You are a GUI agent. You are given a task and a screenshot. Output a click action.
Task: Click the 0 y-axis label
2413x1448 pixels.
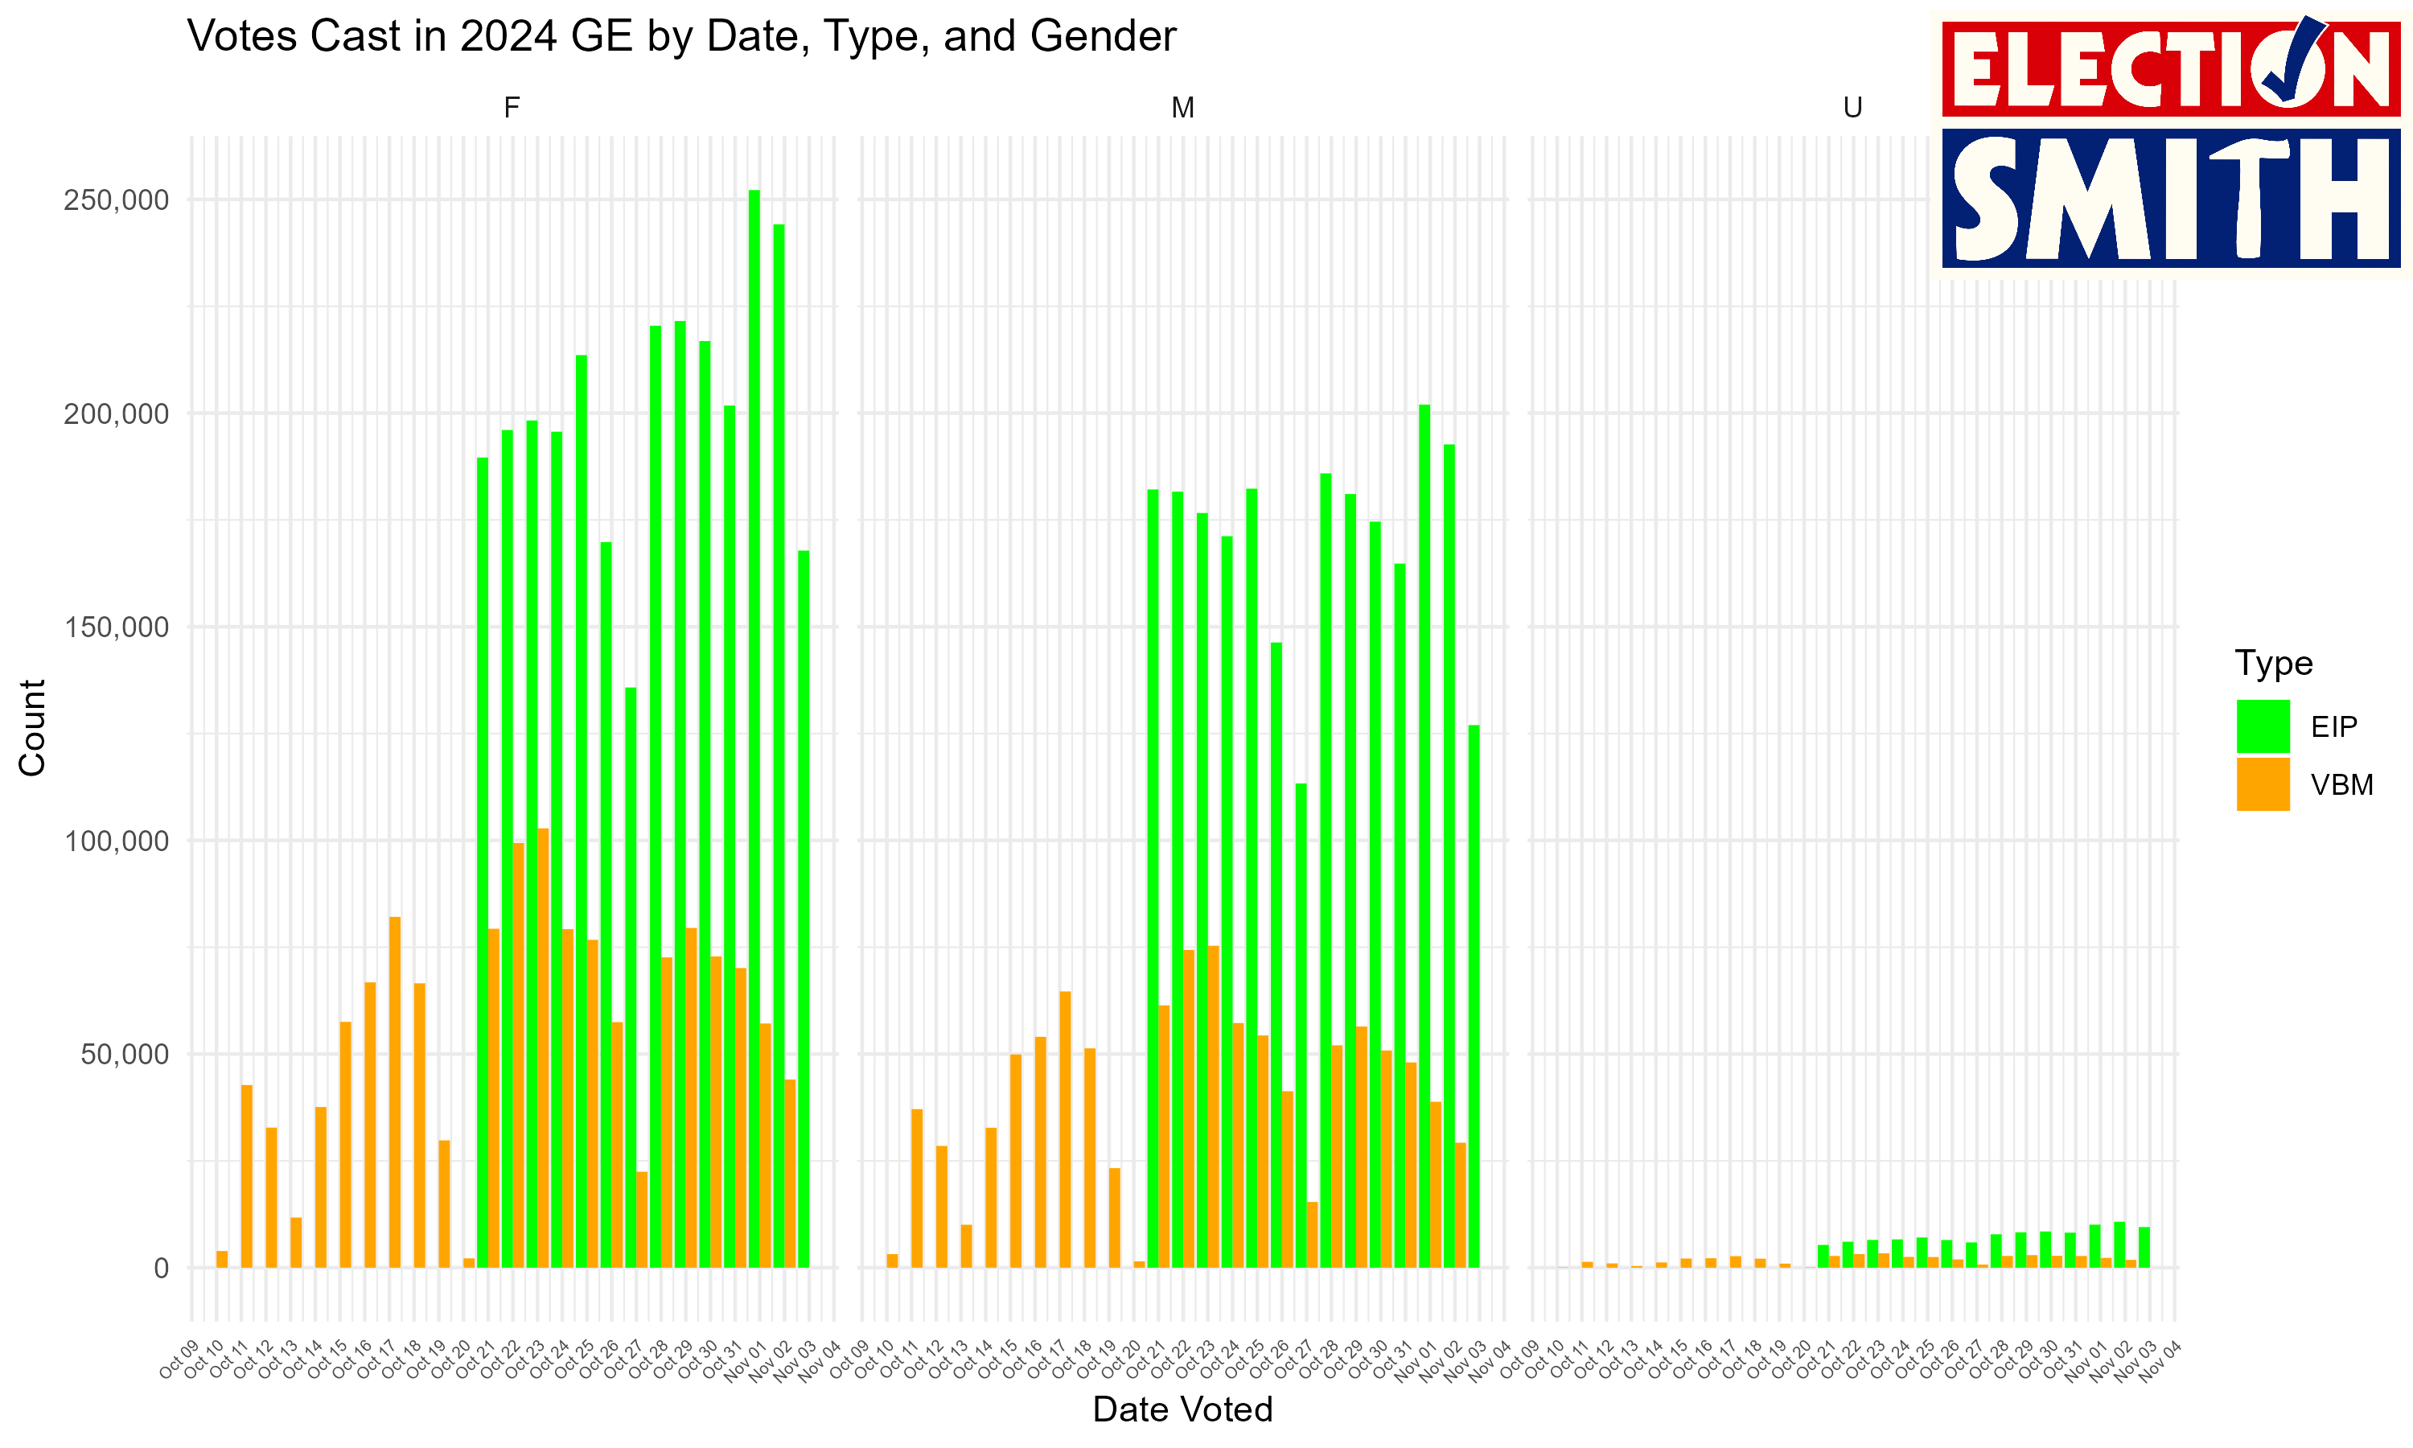(x=161, y=1269)
